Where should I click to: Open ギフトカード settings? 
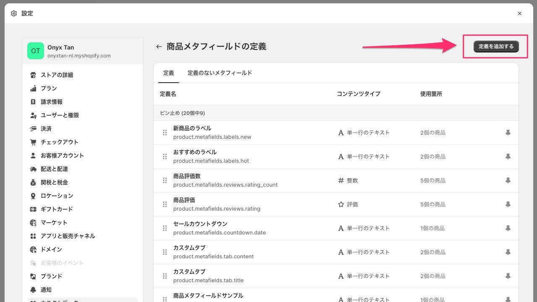(x=57, y=209)
